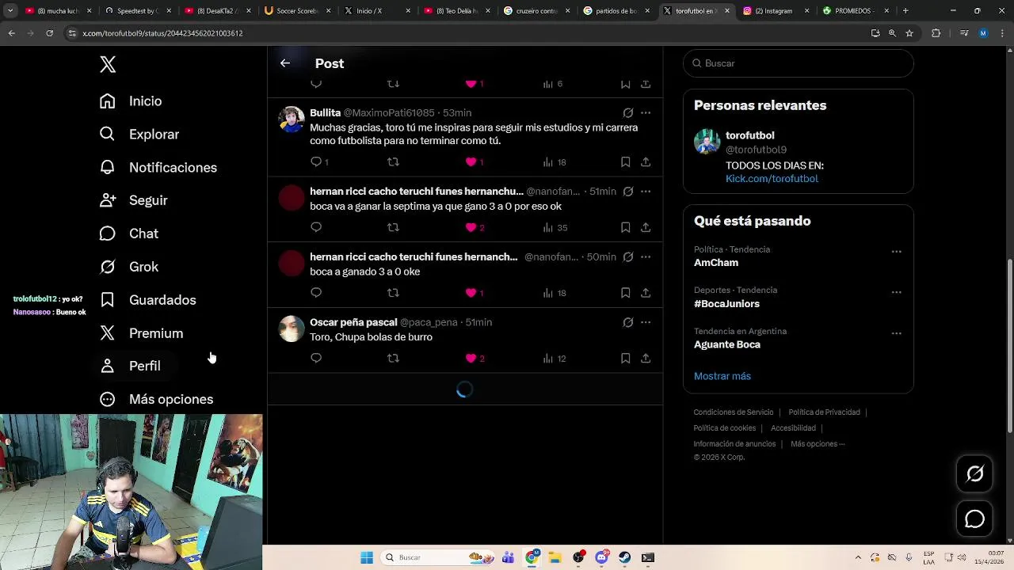Screen dimensions: 1014x570
Task: Open more options on the 50min hernan ricci comment
Action: (646, 257)
